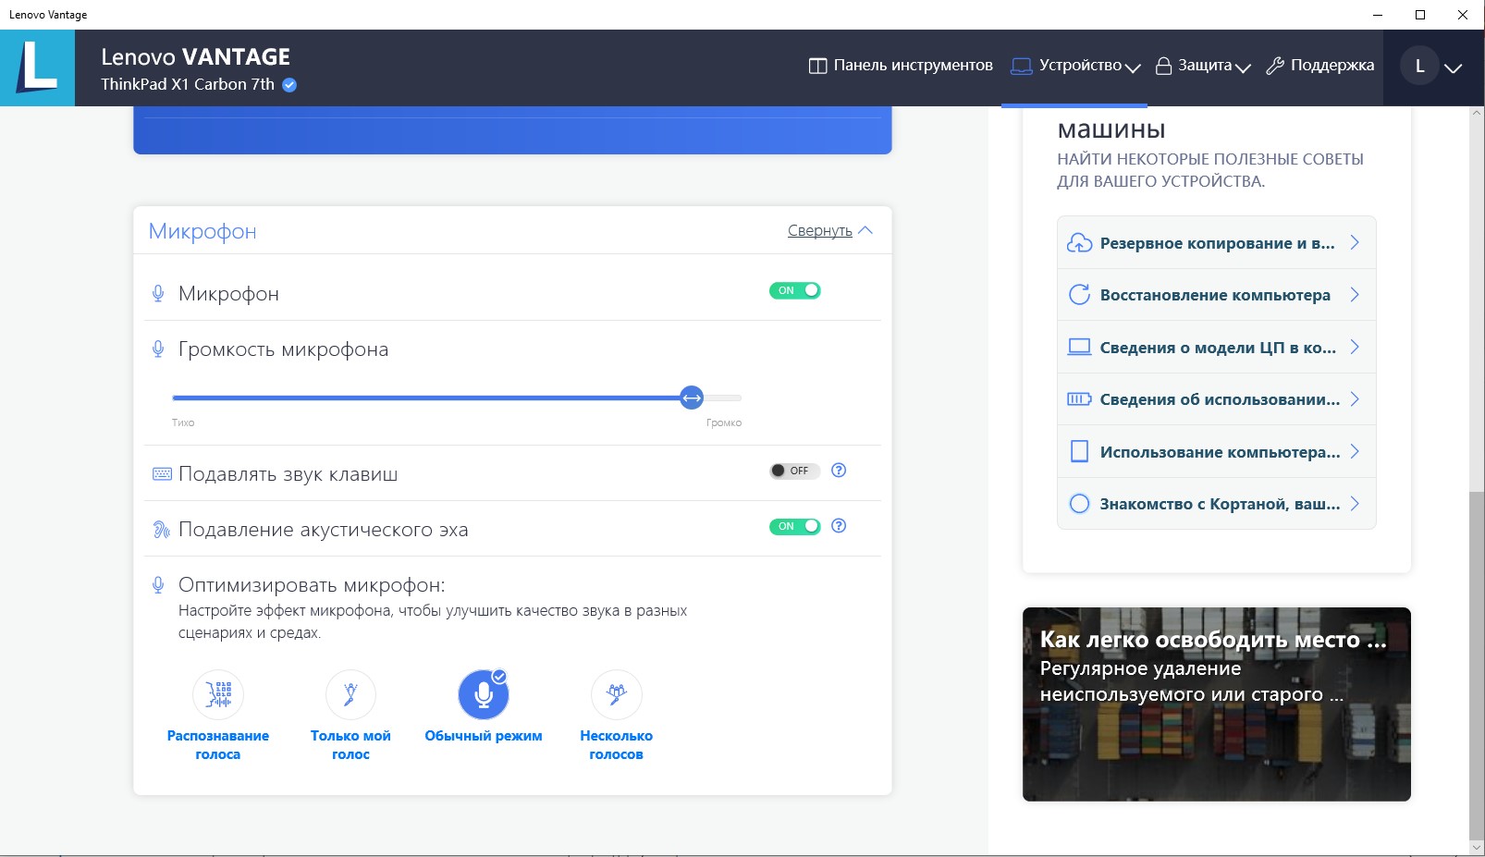Open 'Восстановление компьютера' tip
Screen dimensions: 1485x857
(1215, 295)
